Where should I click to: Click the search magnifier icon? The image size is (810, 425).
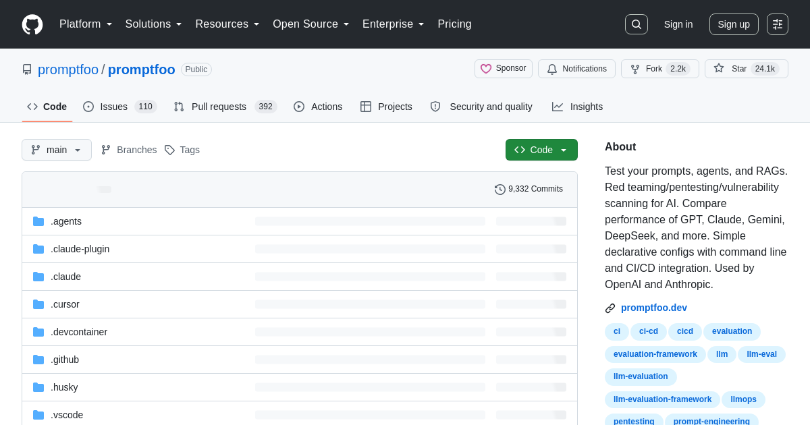coord(636,24)
